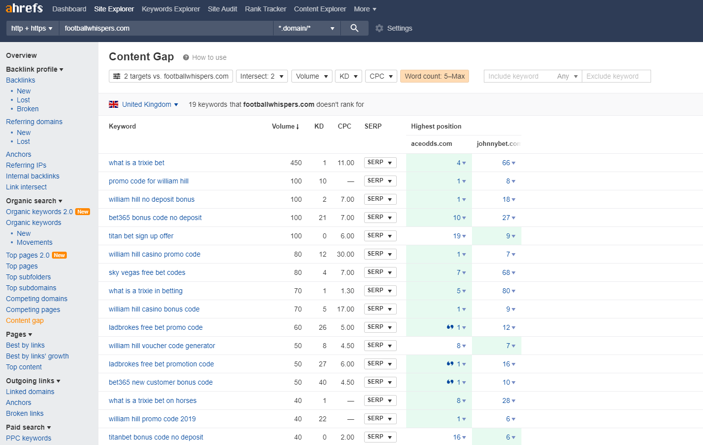Open keyword bet365 bonus code no deposit
703x445 pixels.
point(155,218)
